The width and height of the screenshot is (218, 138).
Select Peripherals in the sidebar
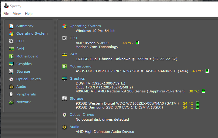[x=26, y=94]
